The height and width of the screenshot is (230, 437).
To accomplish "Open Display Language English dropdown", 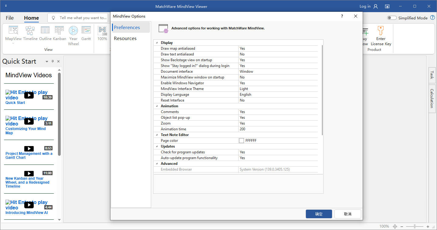I will point(278,95).
